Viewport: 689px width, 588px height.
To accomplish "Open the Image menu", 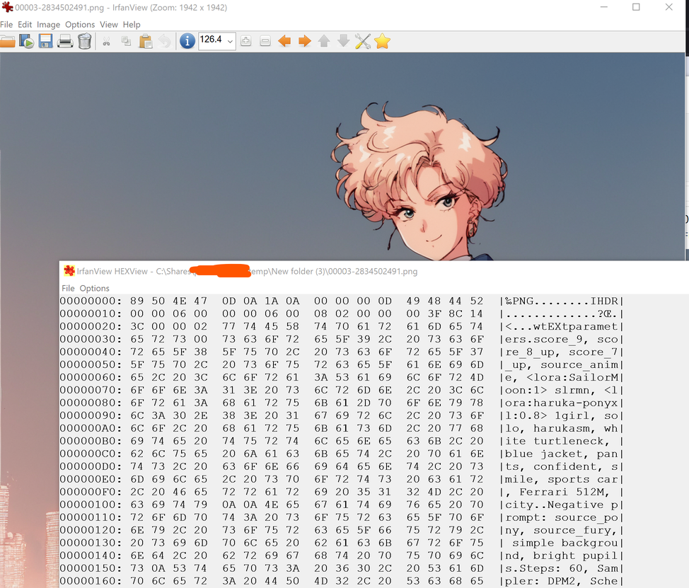I will [47, 24].
